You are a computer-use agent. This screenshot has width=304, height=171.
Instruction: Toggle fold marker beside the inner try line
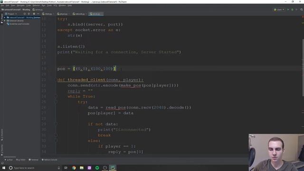(56, 102)
